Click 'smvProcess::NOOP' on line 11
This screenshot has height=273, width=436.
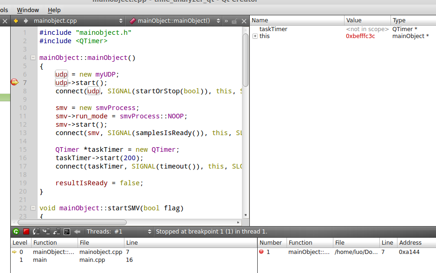[151, 116]
